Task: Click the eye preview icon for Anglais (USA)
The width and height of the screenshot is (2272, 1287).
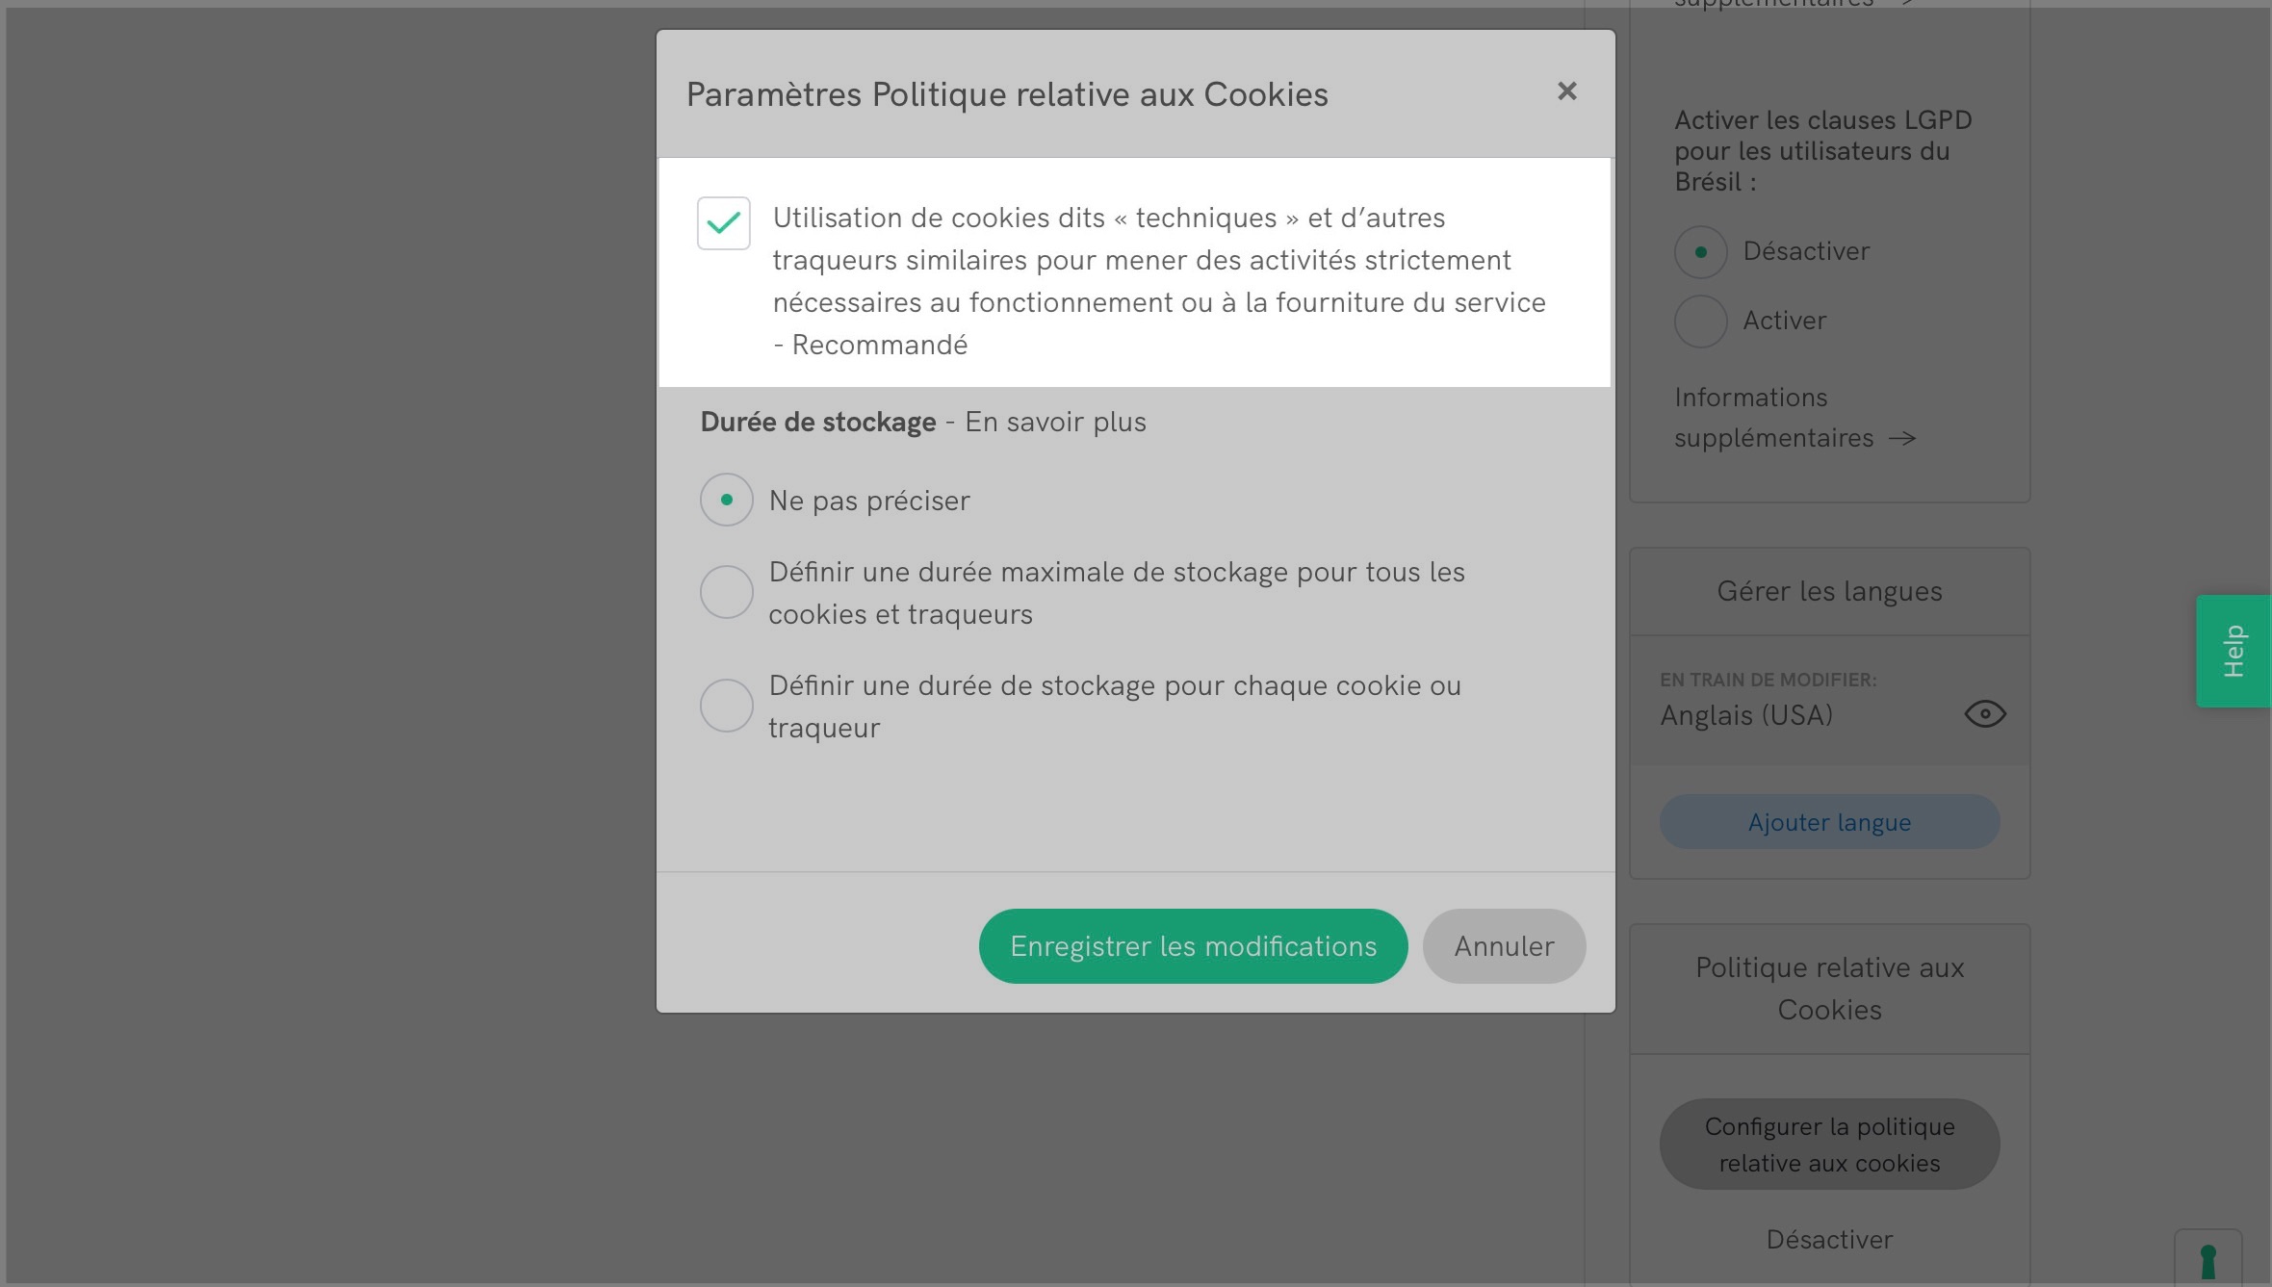Action: pos(1984,714)
